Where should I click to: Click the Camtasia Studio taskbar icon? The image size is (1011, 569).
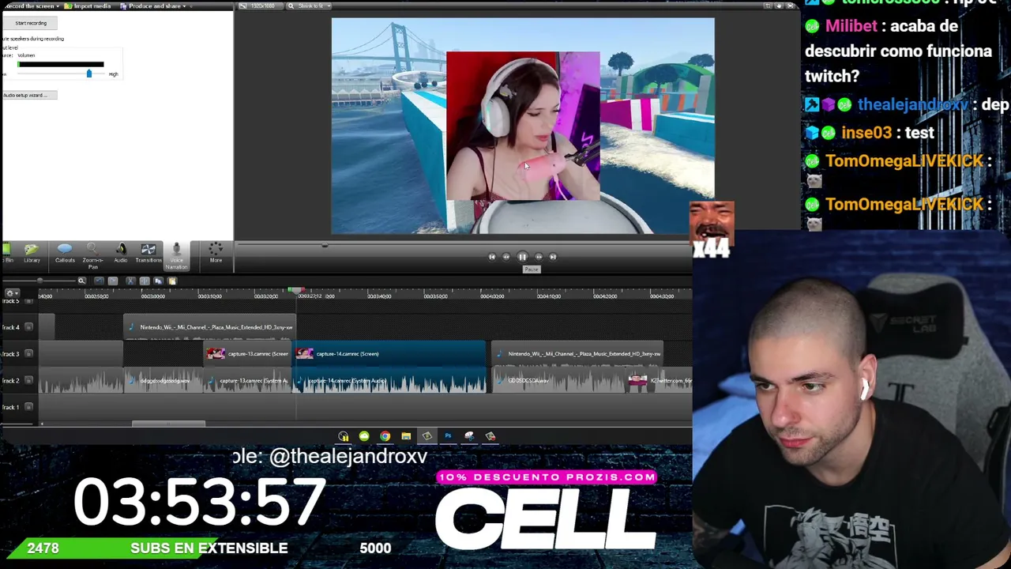click(427, 436)
